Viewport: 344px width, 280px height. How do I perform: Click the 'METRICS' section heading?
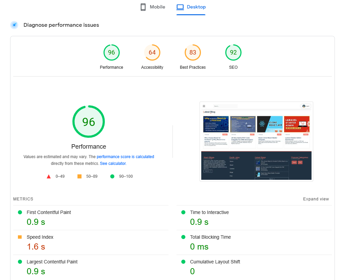point(23,199)
